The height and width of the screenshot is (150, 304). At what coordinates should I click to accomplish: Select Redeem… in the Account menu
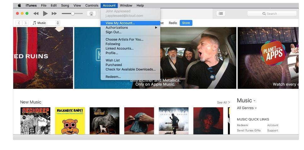[131, 77]
